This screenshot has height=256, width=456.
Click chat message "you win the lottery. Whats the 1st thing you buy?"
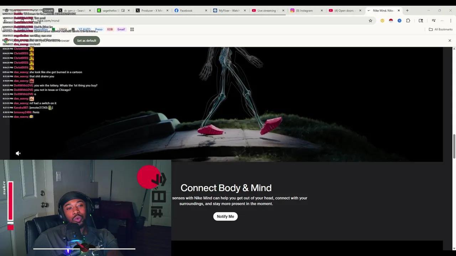pyautogui.click(x=66, y=85)
